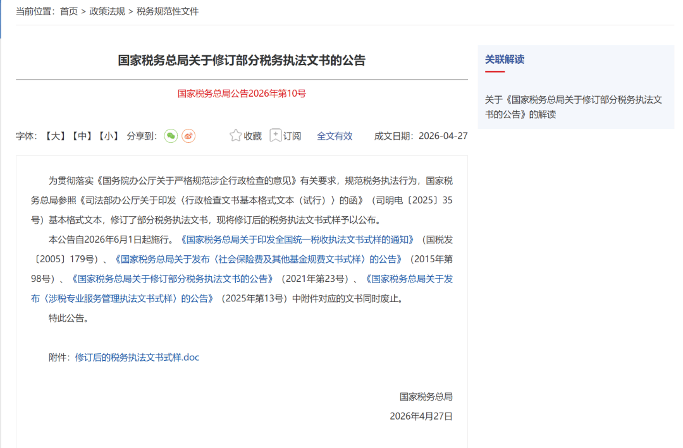The height and width of the screenshot is (448, 683).
Task: Go to 税务规范性文件 breadcrumb
Action: 168,11
